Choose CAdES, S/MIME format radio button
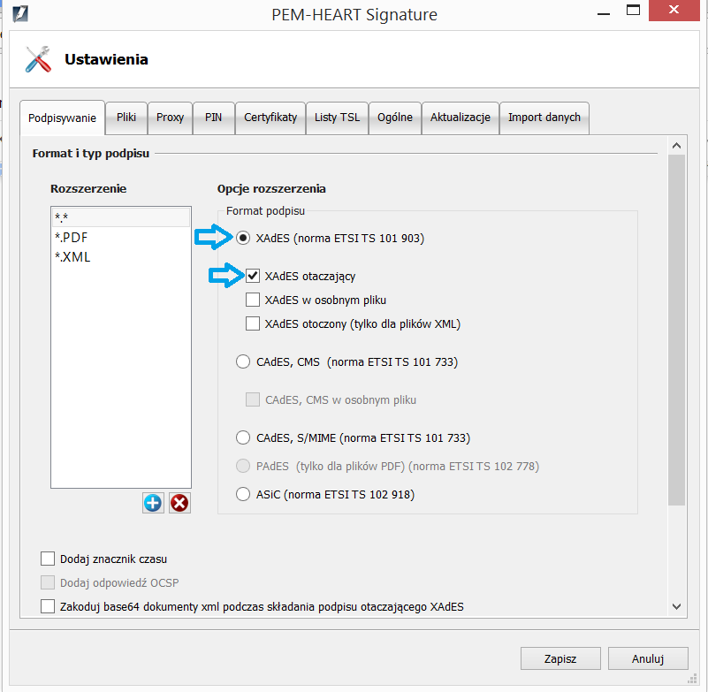The height and width of the screenshot is (692, 708). click(x=243, y=437)
